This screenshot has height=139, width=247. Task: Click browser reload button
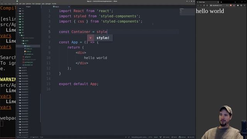(204, 5)
